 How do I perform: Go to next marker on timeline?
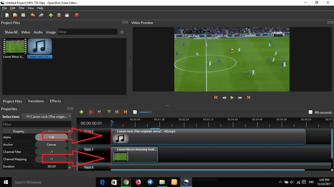pos(125,112)
